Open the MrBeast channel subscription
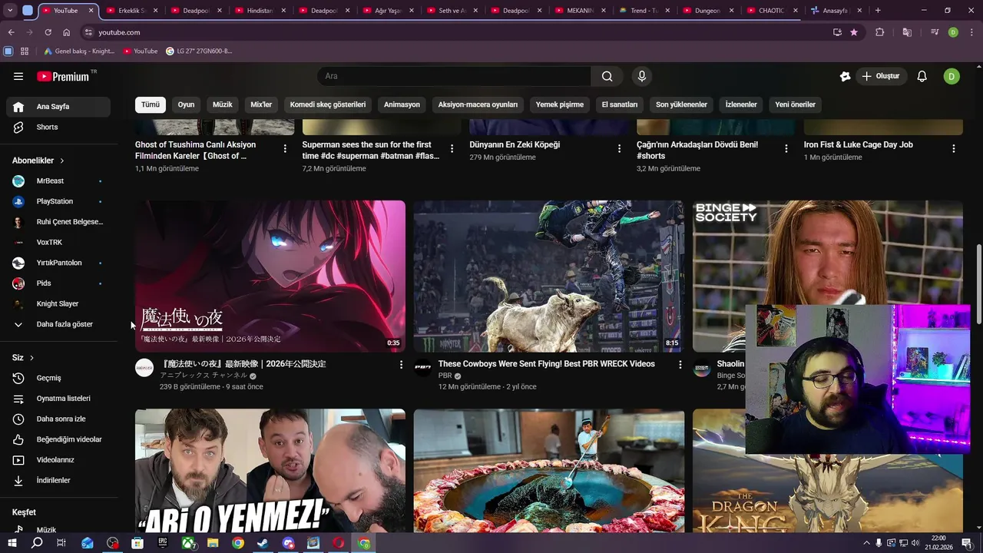983x553 pixels. pyautogui.click(x=58, y=181)
